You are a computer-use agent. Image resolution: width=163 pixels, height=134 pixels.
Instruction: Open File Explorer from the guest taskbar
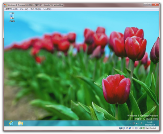point(20,124)
